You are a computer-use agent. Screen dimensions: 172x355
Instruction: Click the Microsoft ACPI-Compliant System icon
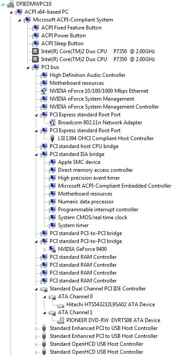click(x=27, y=20)
